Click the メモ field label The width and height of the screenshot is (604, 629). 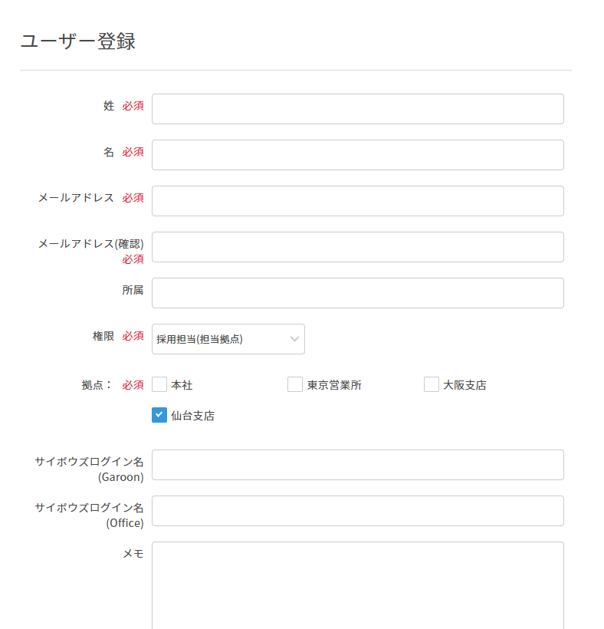pos(133,554)
